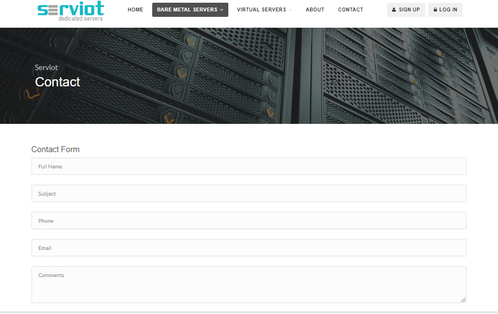The height and width of the screenshot is (314, 498).
Task: Focus the Full Name input field
Action: point(248,166)
